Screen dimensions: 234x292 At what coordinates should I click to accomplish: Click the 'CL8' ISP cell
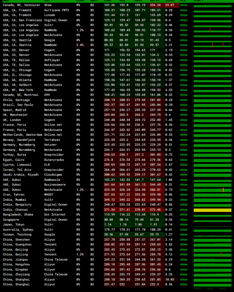[47, 165]
